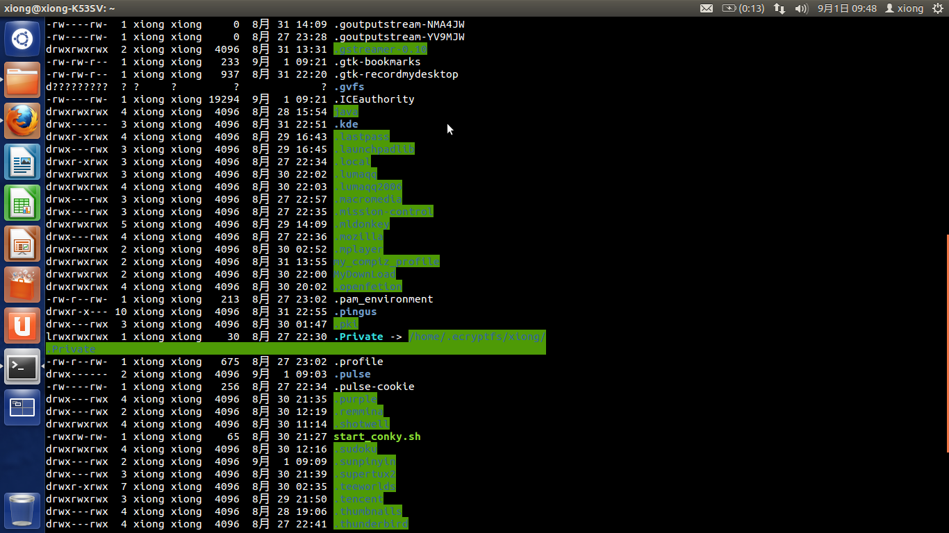
Task: Launch LibreOffice Impress presentation app
Action: [x=22, y=244]
